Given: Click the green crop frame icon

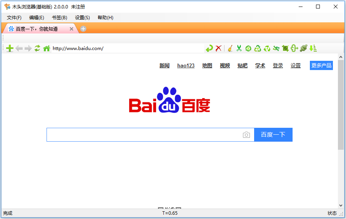Looking at the screenshot, I should 285,48.
